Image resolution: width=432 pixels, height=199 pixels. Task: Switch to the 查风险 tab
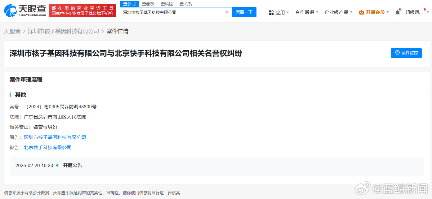167,4
